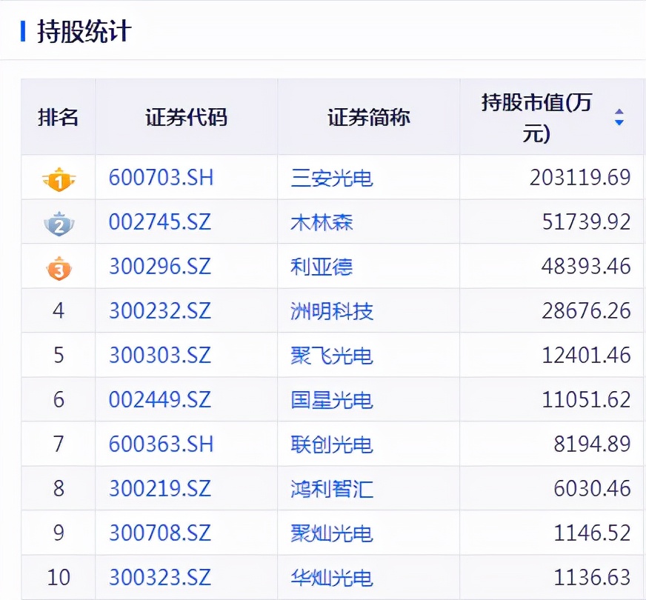This screenshot has width=646, height=600.
Task: Click the 华灿光电 stock link
Action: (x=332, y=578)
